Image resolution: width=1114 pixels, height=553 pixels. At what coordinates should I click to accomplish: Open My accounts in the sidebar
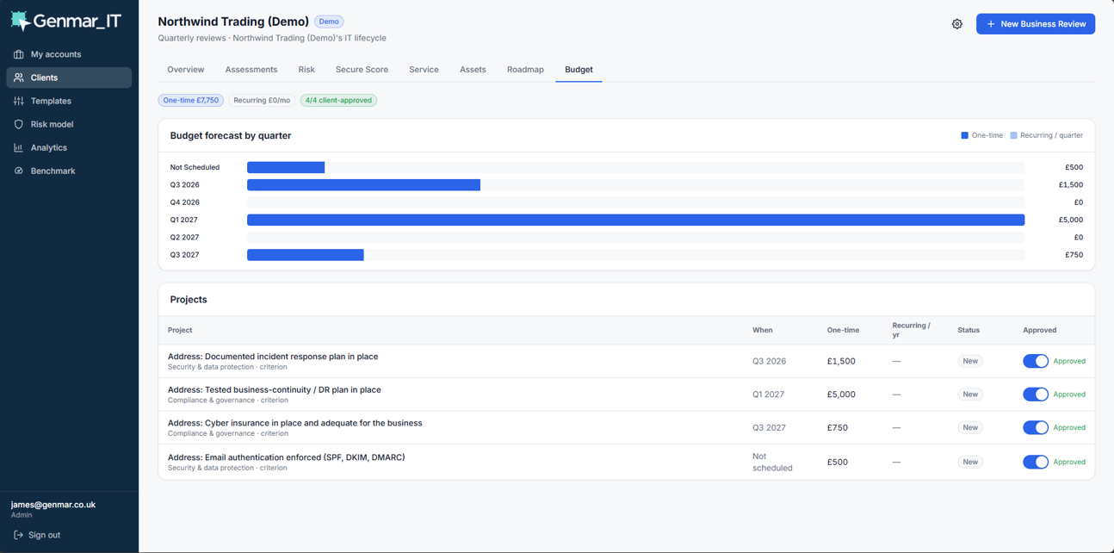coord(69,54)
